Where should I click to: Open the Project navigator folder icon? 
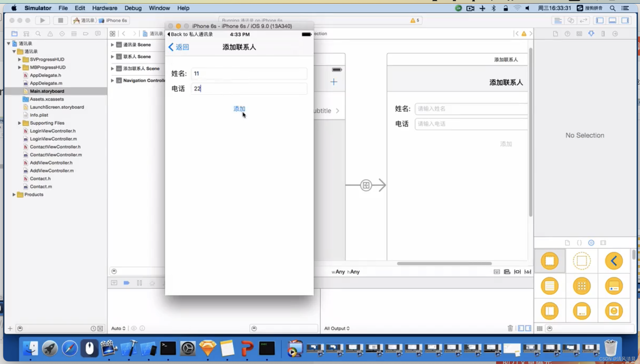point(14,34)
